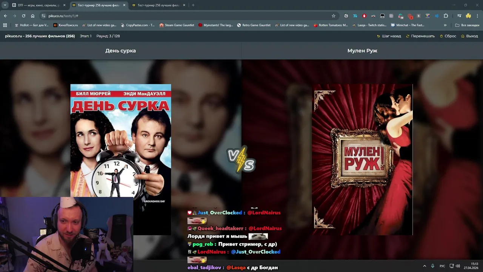This screenshot has width=483, height=272.
Task: Open Myinstants bookmark
Action: click(215, 25)
